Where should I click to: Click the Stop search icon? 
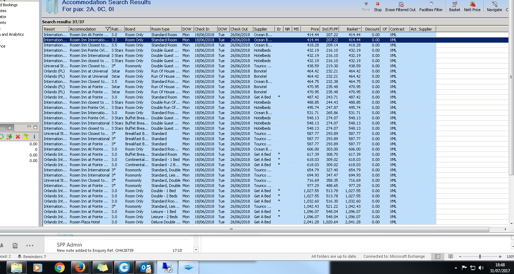[378, 4]
